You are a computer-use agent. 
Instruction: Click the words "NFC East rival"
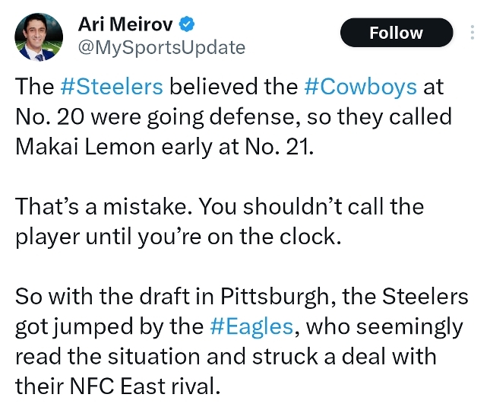pyautogui.click(x=144, y=386)
